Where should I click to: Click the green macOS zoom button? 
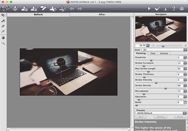click(11, 2)
